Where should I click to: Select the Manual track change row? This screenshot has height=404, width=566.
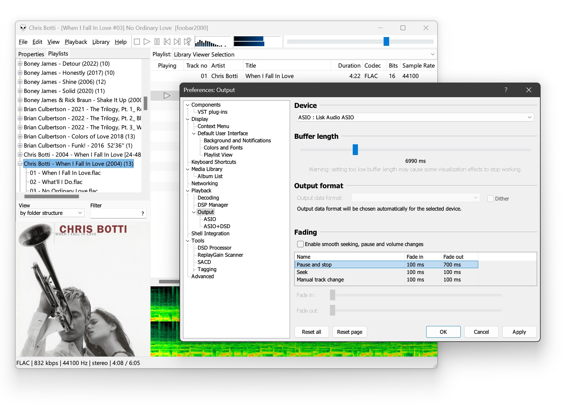386,280
